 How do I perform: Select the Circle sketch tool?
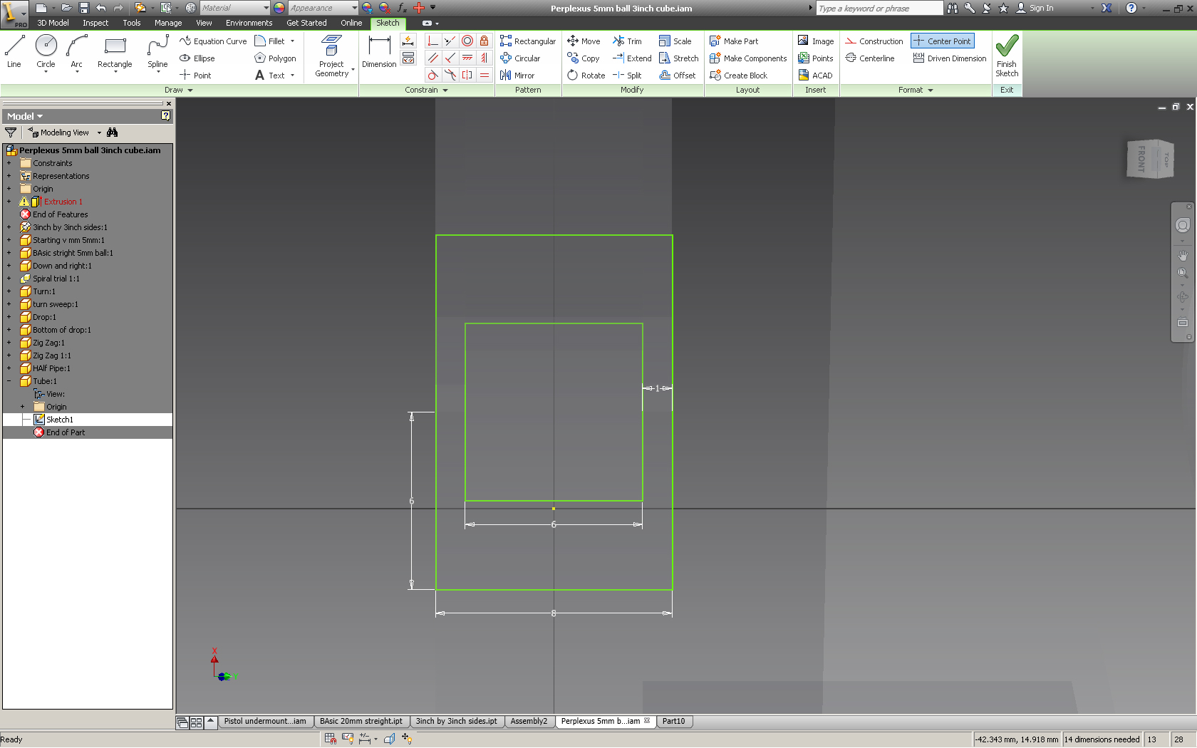[46, 52]
